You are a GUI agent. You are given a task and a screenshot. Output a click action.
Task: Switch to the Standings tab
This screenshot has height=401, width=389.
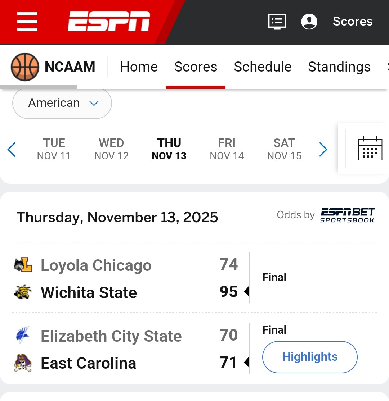click(339, 67)
